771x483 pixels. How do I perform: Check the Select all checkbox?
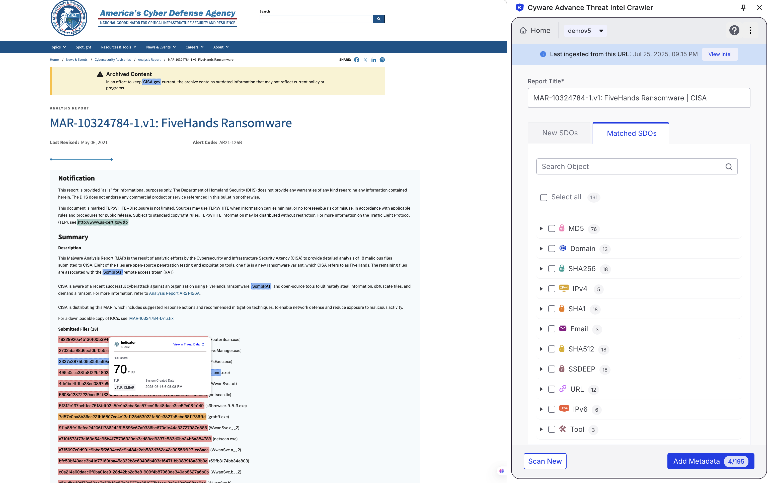point(544,197)
